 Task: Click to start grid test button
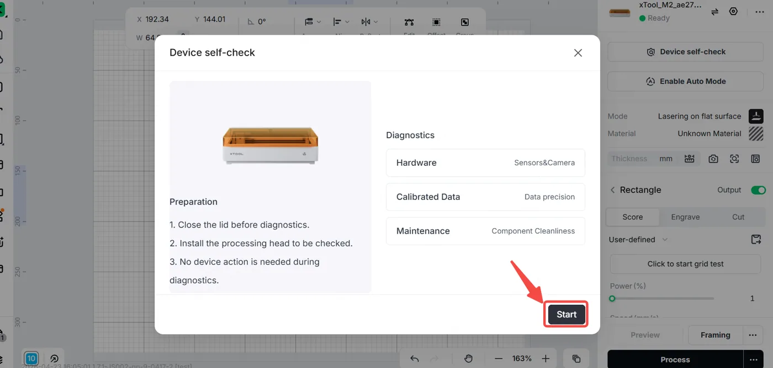[x=686, y=264]
